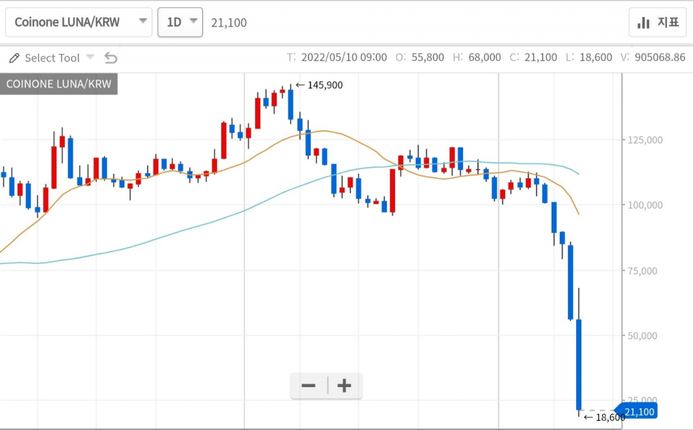The height and width of the screenshot is (430, 693).
Task: Click the volume value 905068.86
Action: [x=659, y=57]
